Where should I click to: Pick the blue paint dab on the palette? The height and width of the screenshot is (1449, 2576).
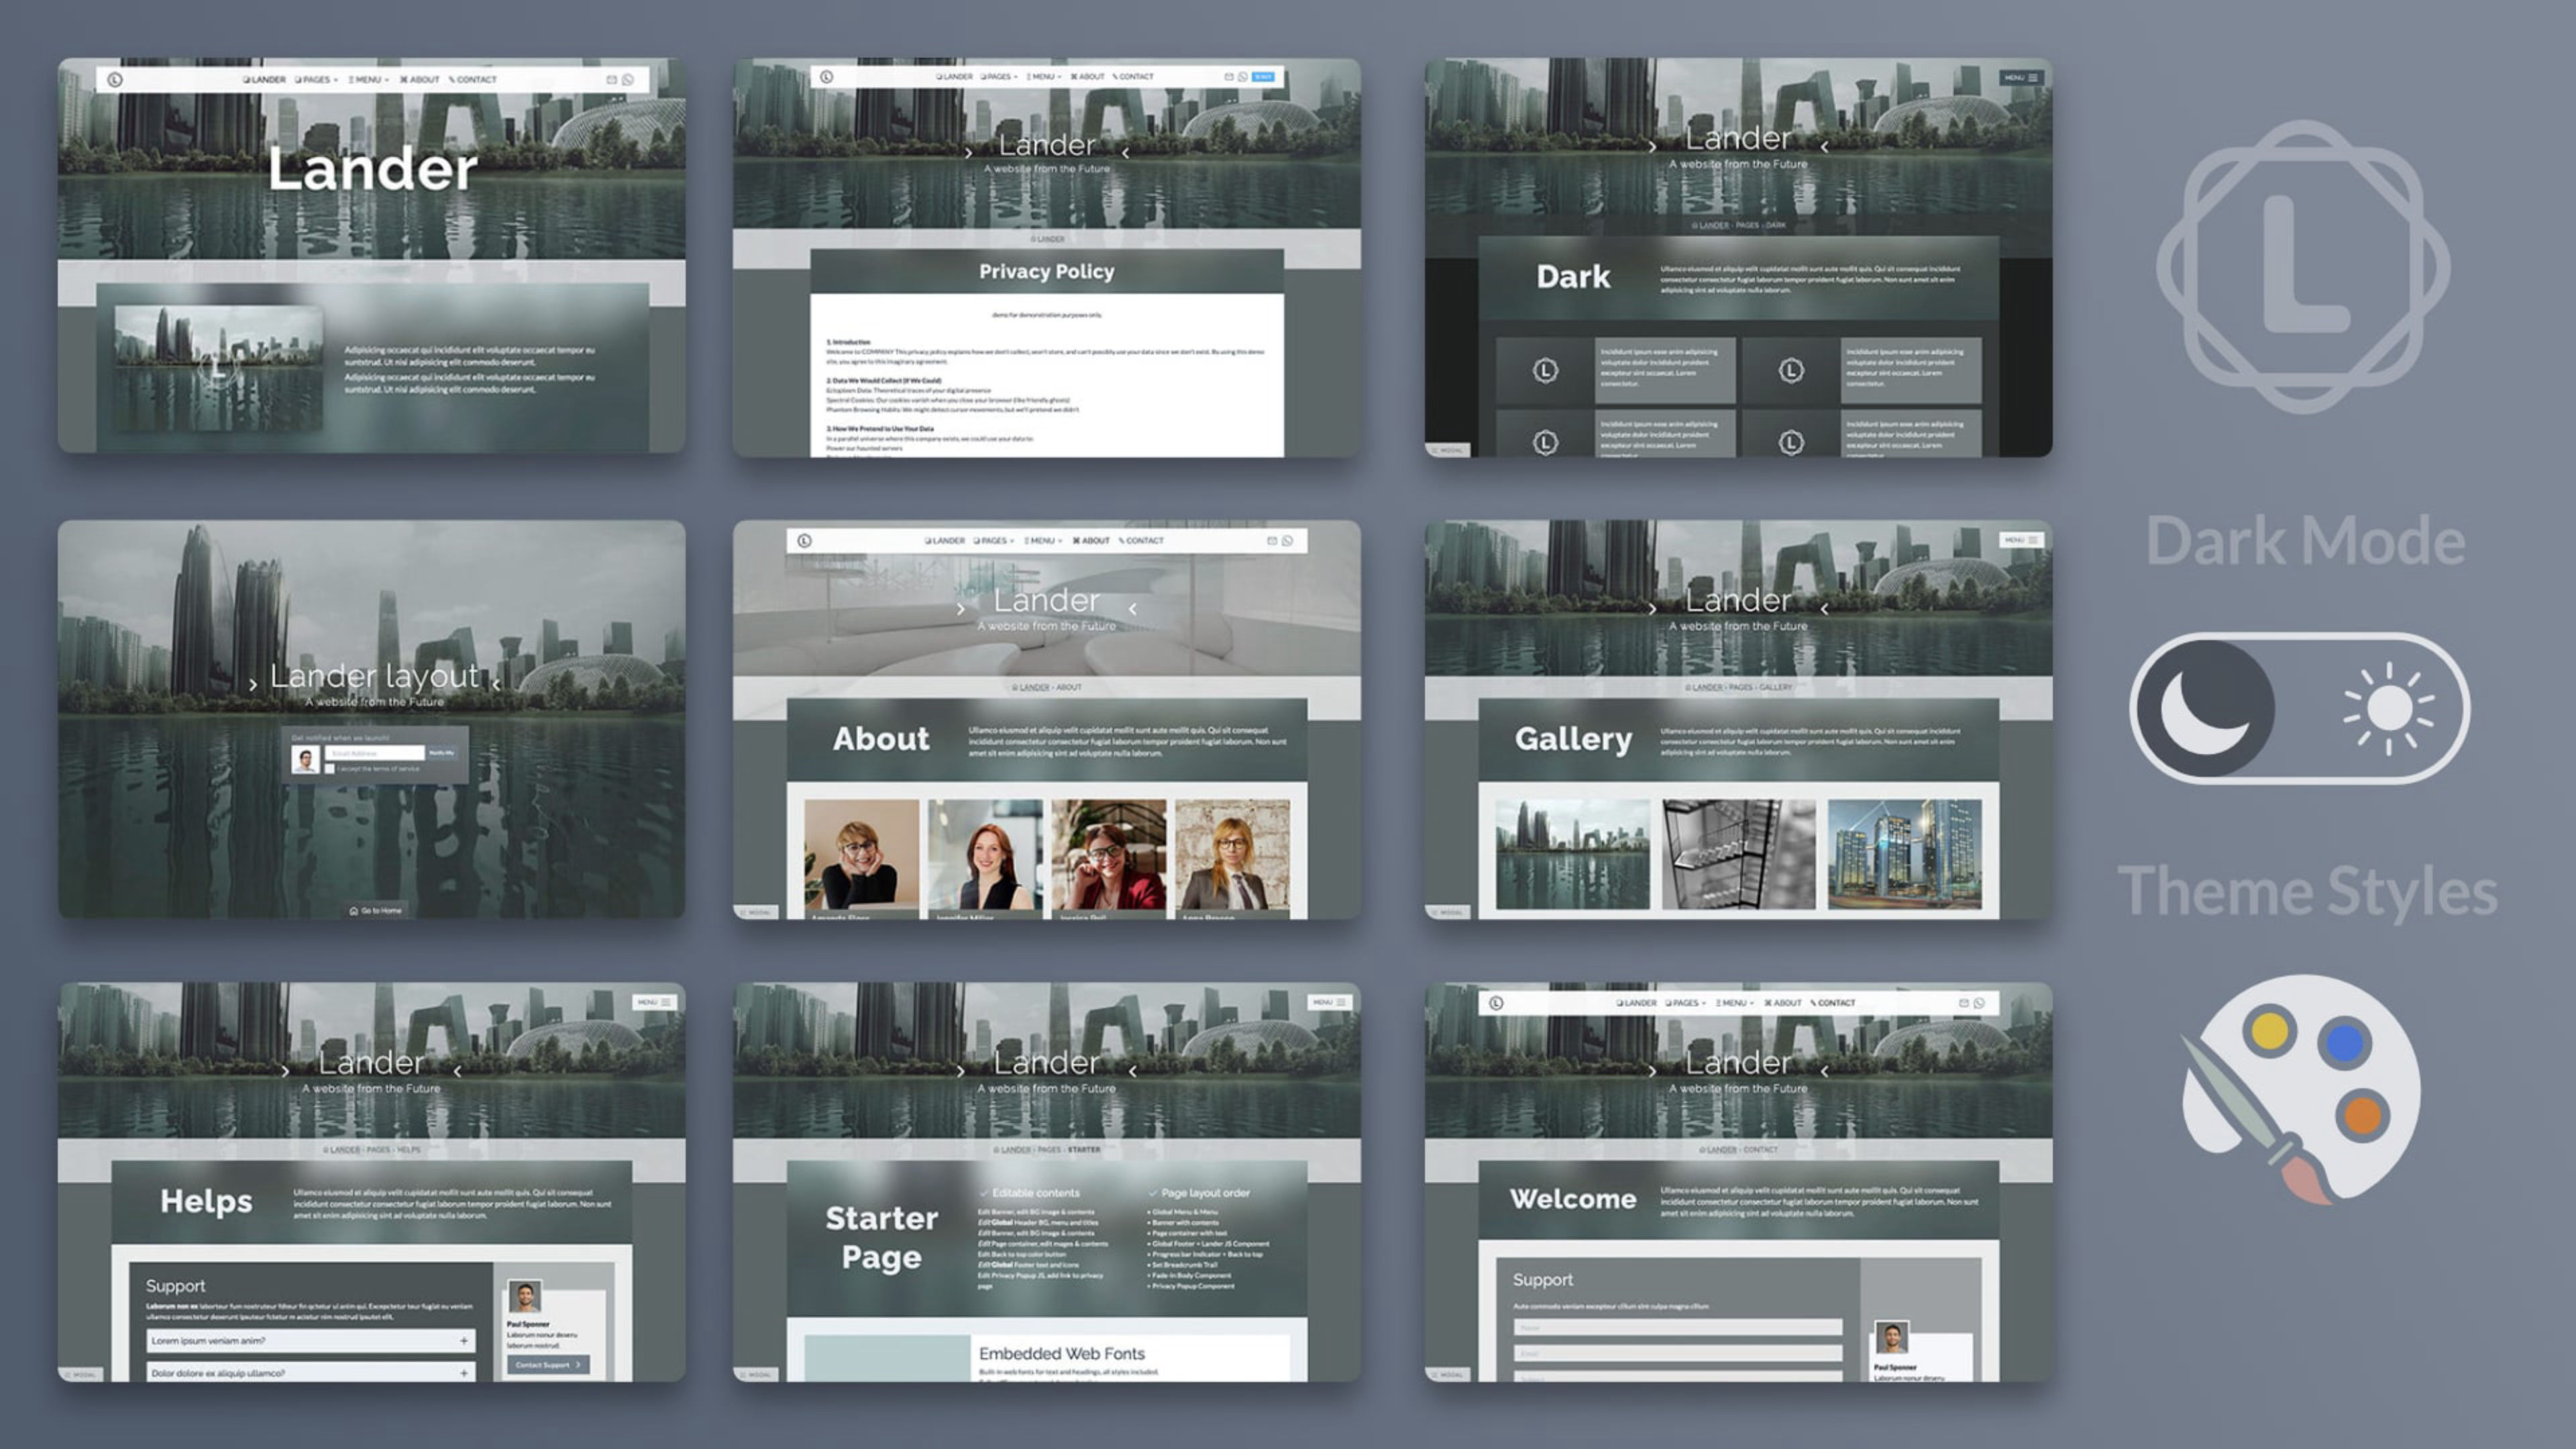2345,1042
